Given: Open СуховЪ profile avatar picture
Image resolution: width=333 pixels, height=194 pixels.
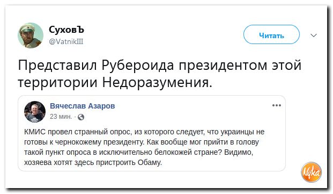Looking at the screenshot, I should click(x=31, y=35).
